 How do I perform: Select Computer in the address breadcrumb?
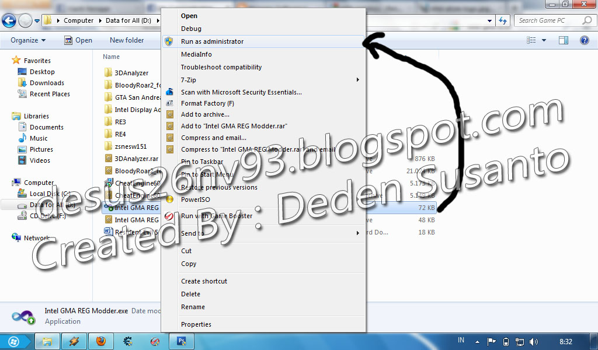point(78,20)
